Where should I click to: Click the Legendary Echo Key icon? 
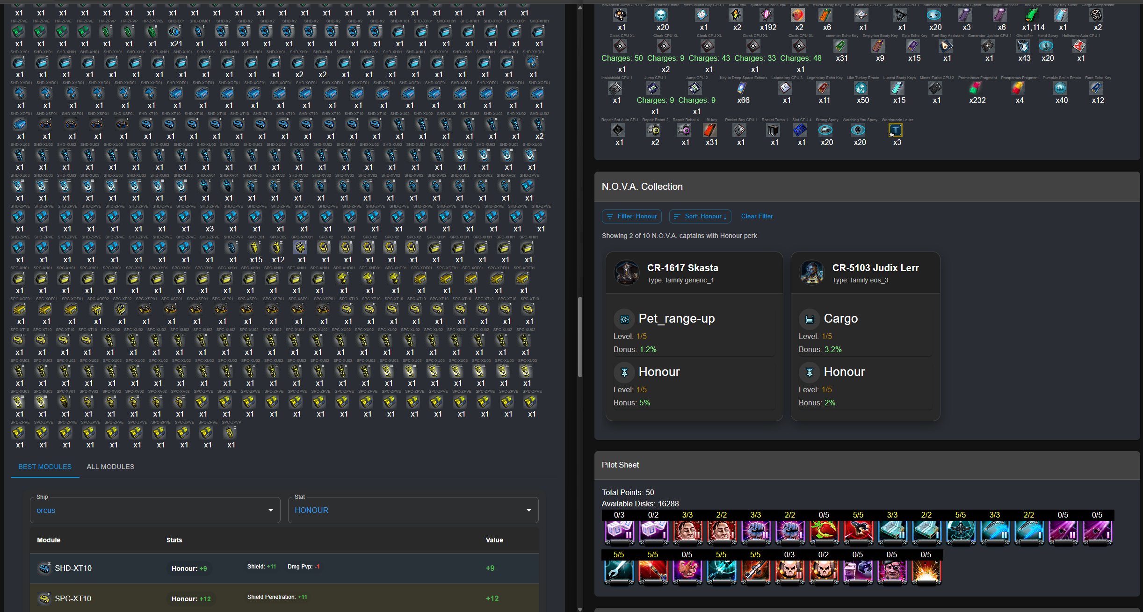pos(823,88)
